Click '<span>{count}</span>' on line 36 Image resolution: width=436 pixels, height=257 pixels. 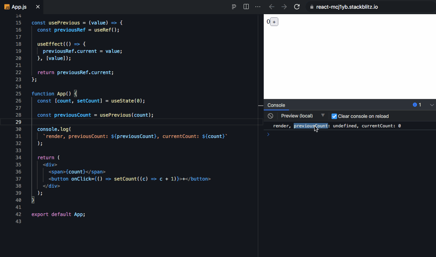pyautogui.click(x=77, y=172)
